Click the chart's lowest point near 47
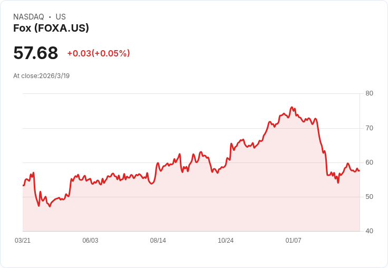The width and height of the screenshot is (388, 268). coord(50,206)
